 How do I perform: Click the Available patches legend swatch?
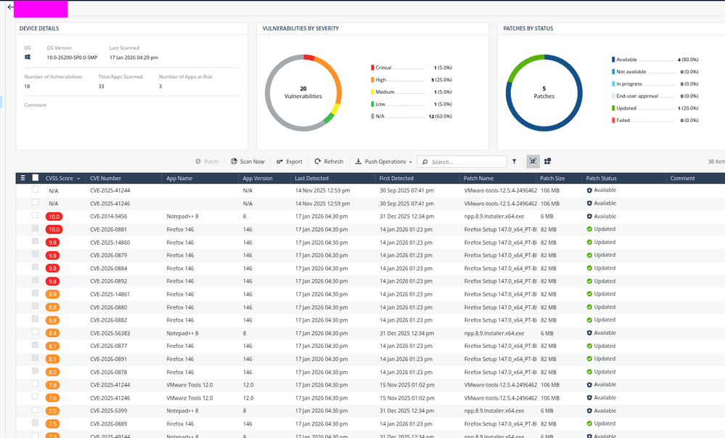(x=613, y=60)
